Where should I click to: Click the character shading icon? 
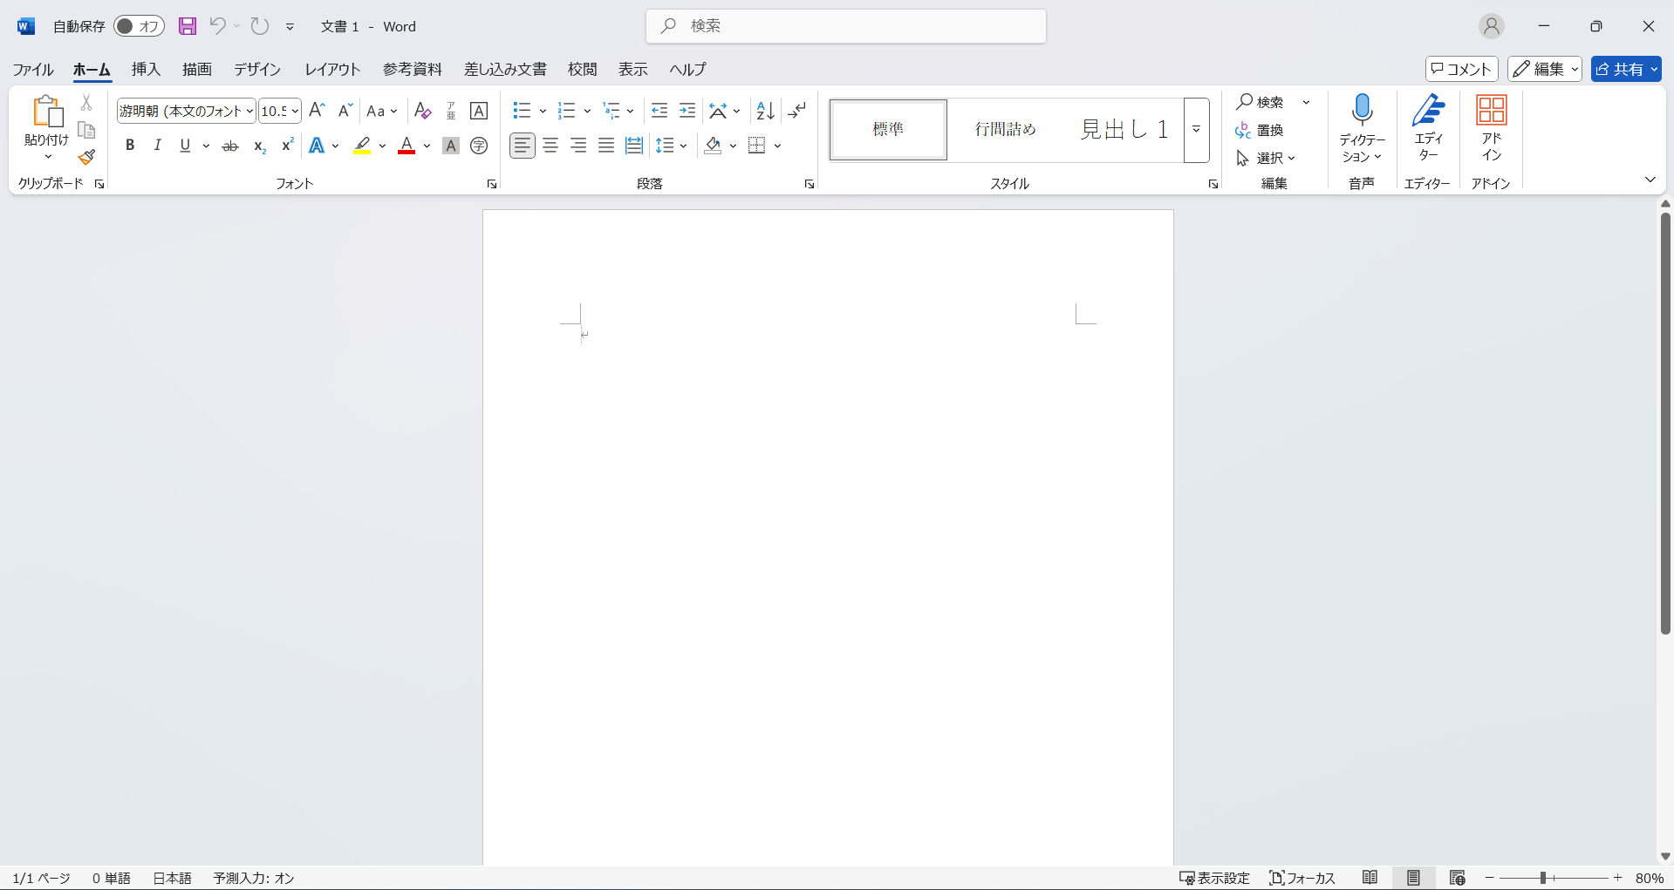[x=451, y=146]
